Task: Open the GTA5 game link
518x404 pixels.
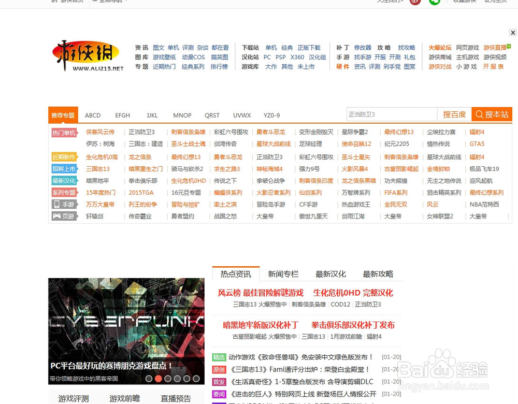Action: [477, 143]
